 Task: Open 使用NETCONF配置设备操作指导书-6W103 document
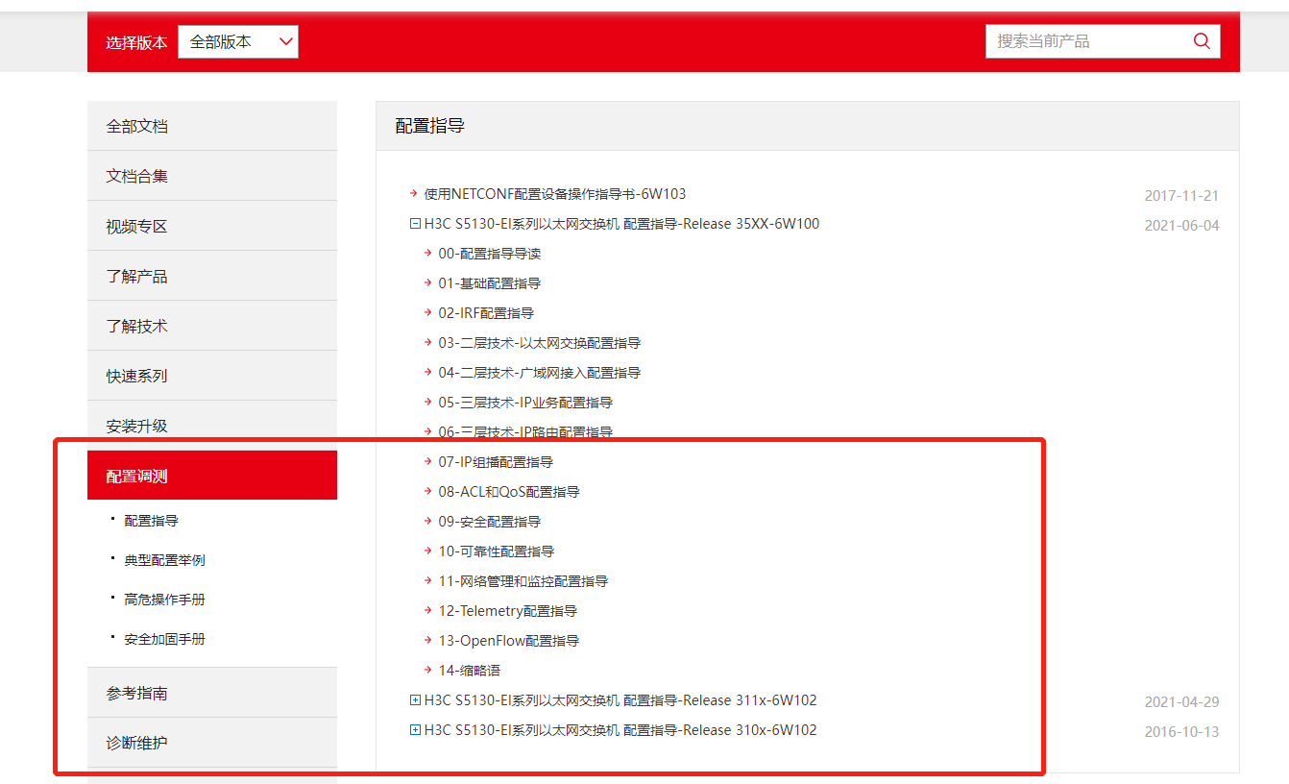coord(555,194)
